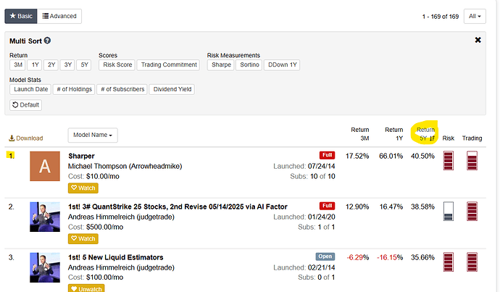The image size is (500, 292).
Task: Toggle the 3M return sort button
Action: tap(18, 65)
